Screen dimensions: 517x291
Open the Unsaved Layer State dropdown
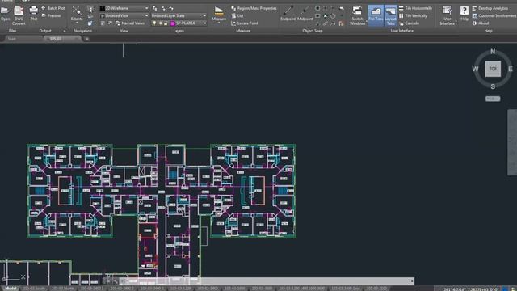(x=179, y=15)
